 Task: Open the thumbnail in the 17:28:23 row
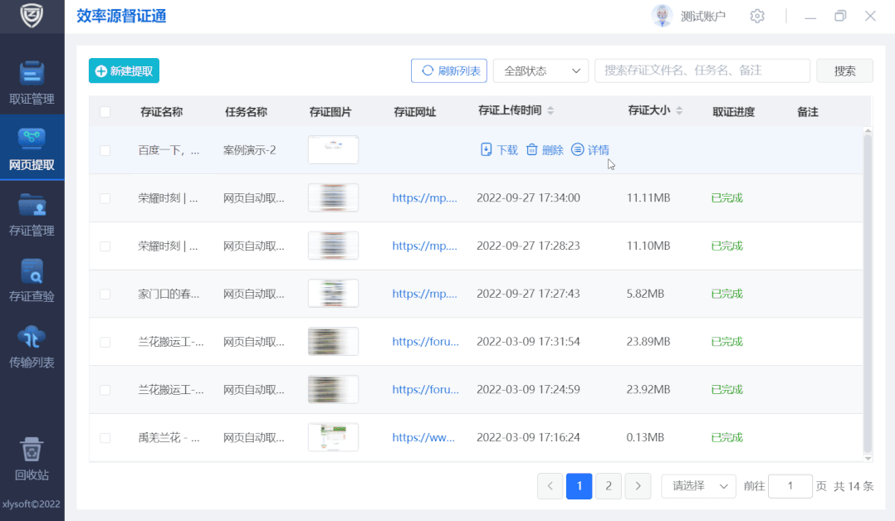pos(334,246)
